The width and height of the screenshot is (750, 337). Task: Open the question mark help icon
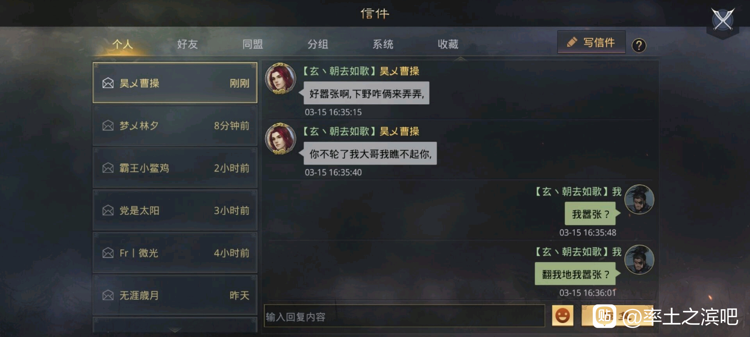(x=639, y=46)
